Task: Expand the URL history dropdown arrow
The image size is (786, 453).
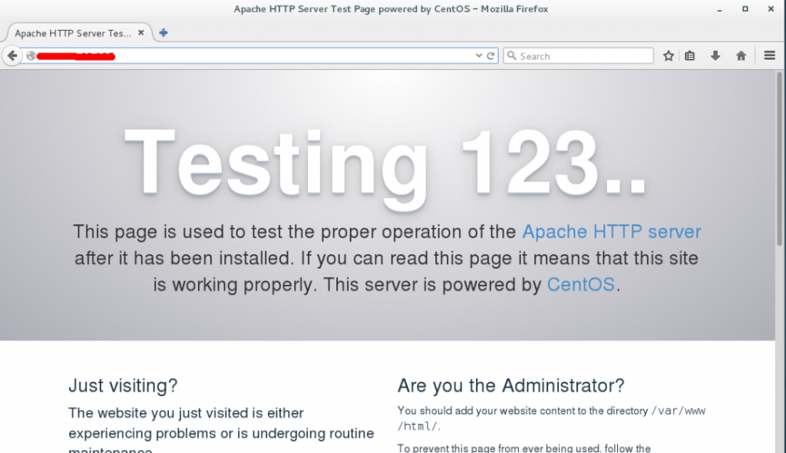Action: [x=479, y=56]
